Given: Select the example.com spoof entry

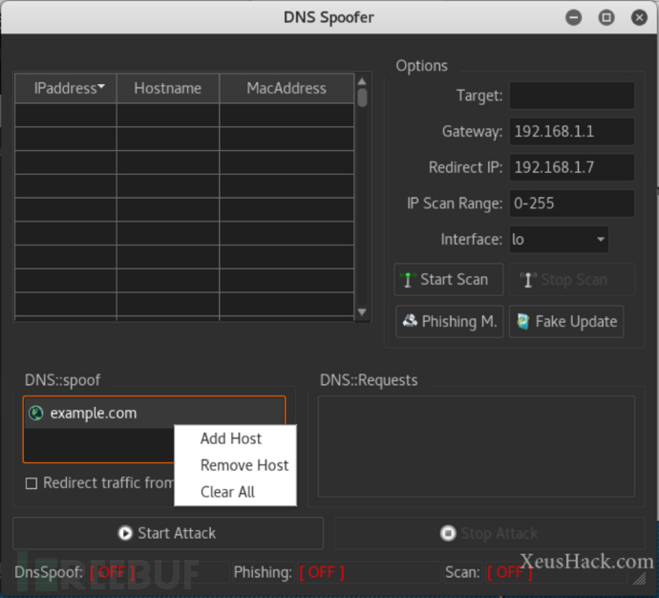Looking at the screenshot, I should pos(154,413).
